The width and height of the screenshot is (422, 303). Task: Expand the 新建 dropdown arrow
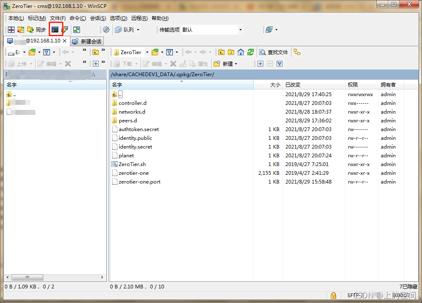(236, 64)
